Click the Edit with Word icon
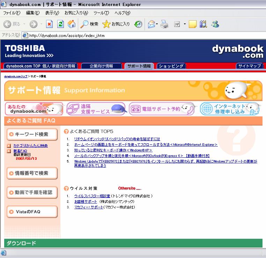The width and height of the screenshot is (266, 258). pos(177,24)
